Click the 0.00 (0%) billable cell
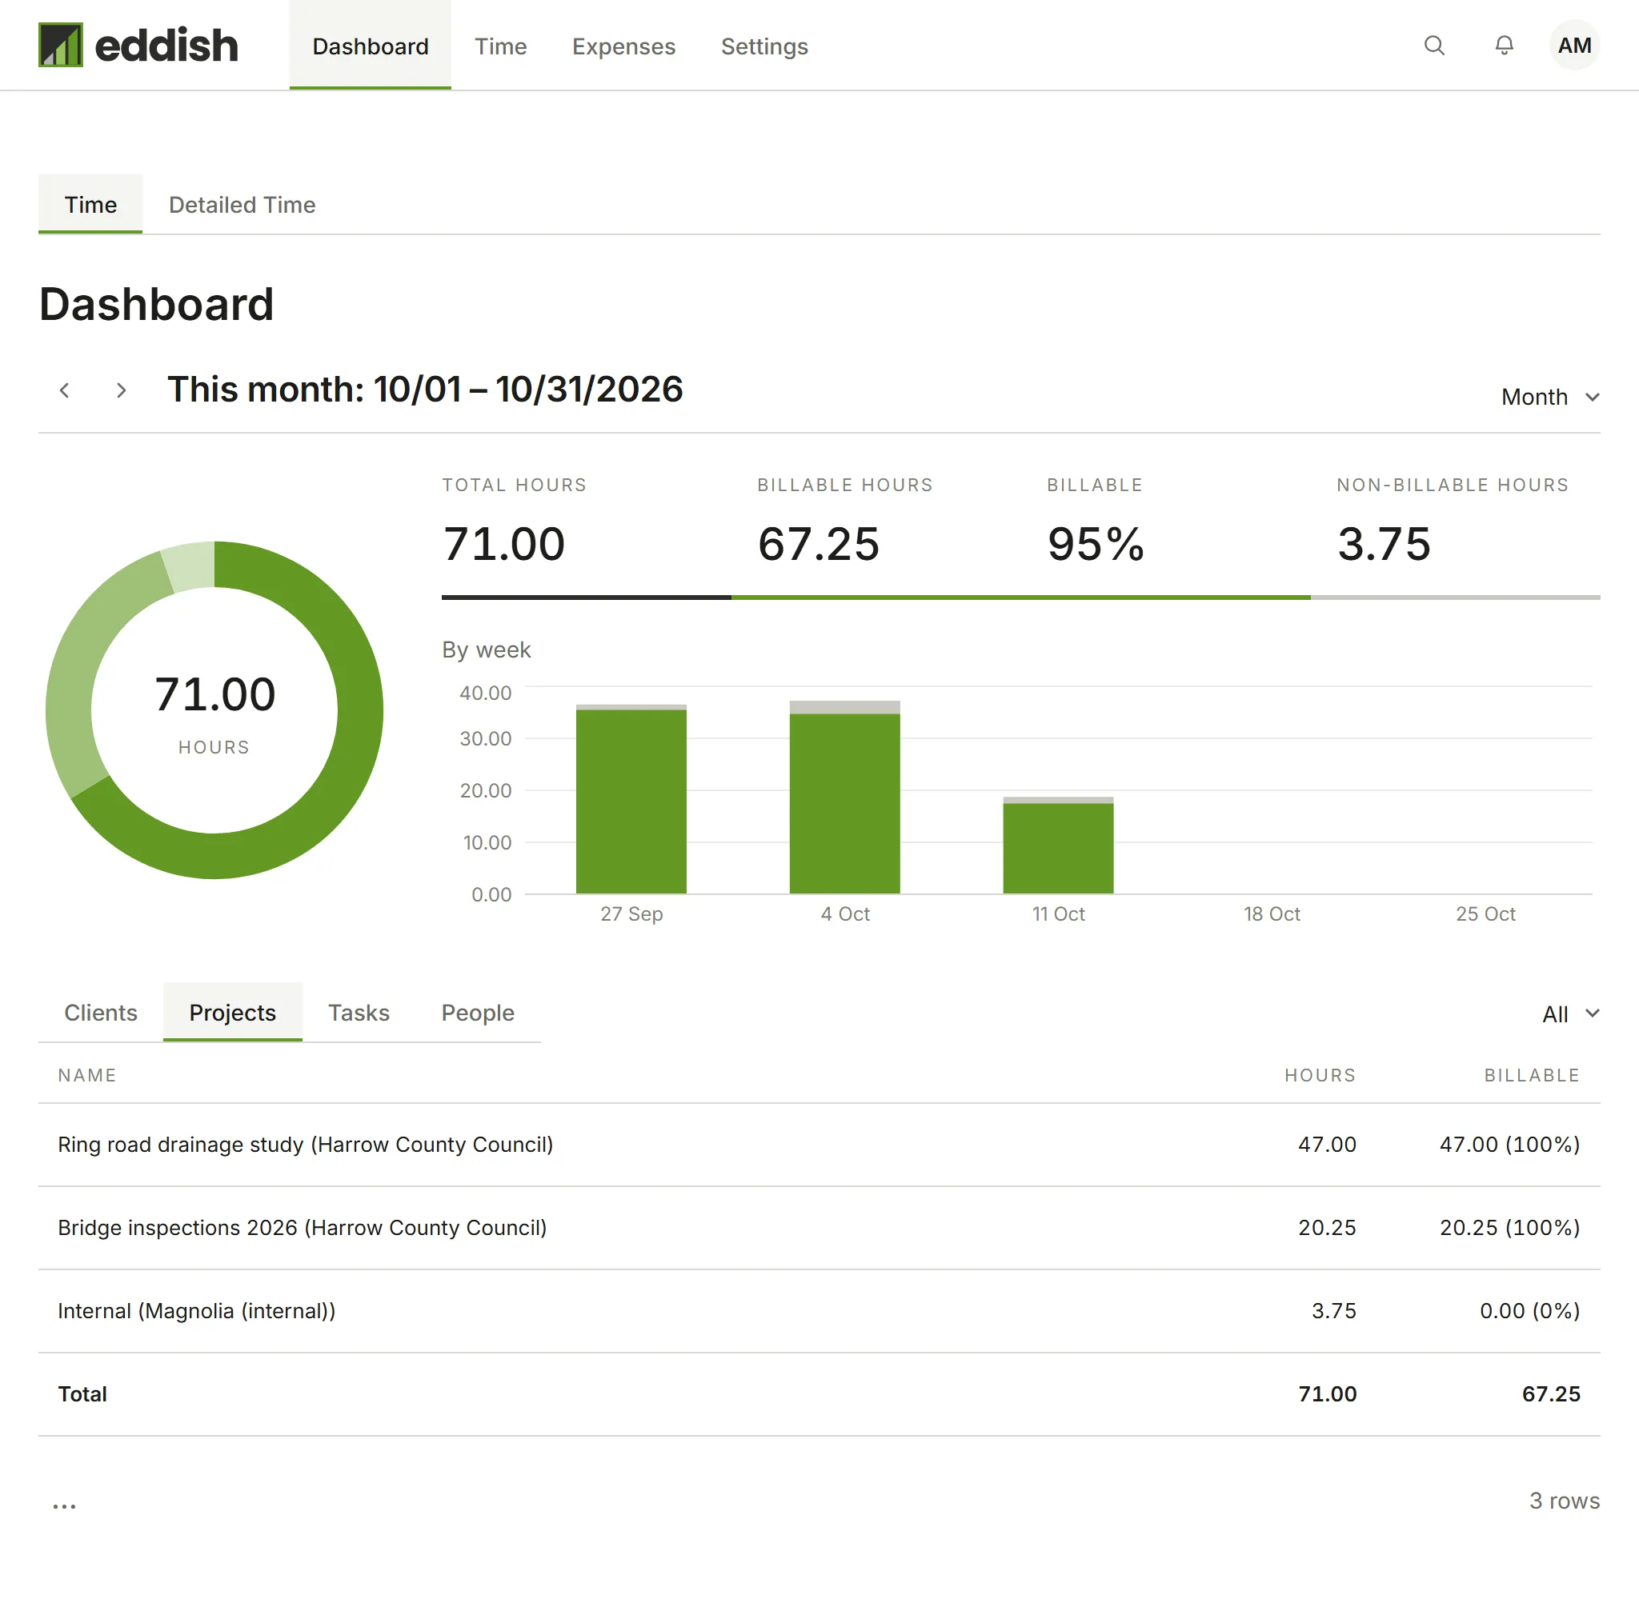This screenshot has width=1639, height=1619. (x=1529, y=1310)
